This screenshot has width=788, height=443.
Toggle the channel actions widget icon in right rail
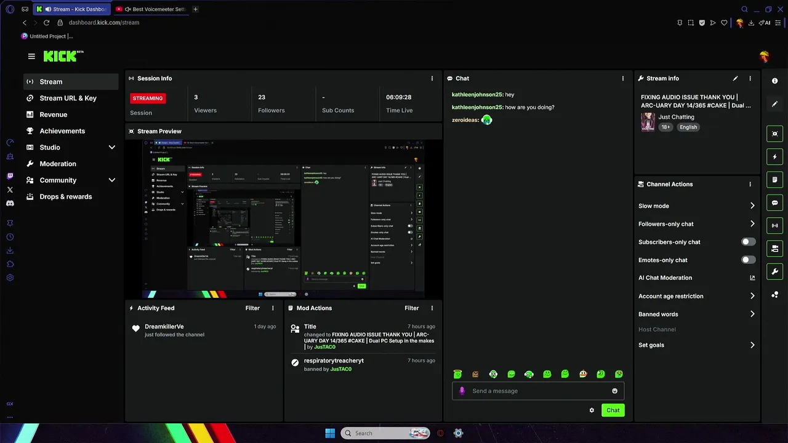click(x=774, y=249)
